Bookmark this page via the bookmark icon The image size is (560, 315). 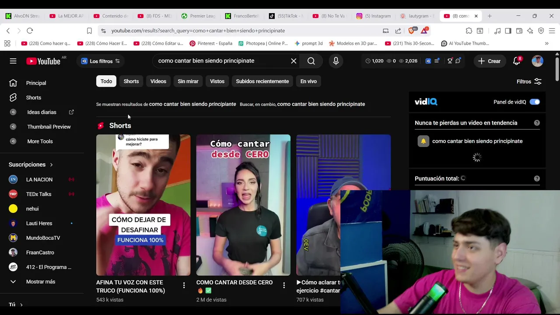click(x=89, y=31)
